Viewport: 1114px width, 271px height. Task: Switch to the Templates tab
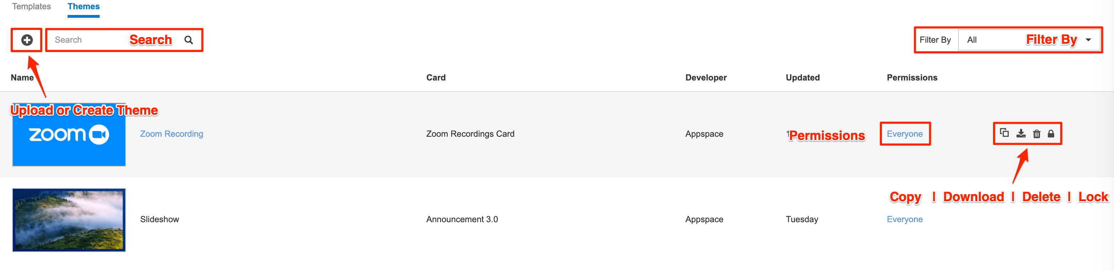point(32,6)
